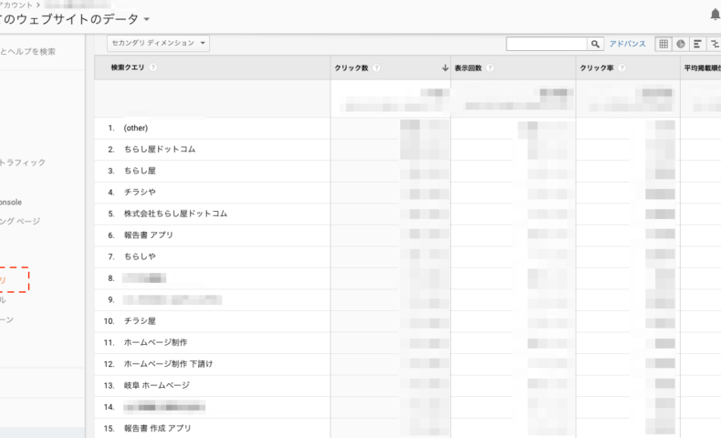Click the クリック数 sort arrow
Screen dimensions: 721x438
(444, 68)
